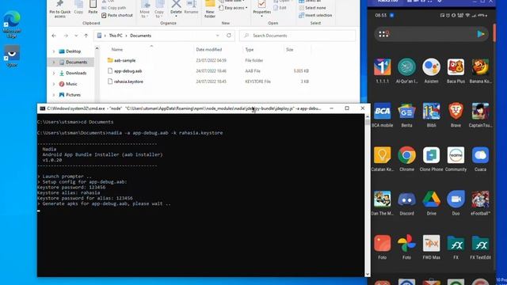Open Google Drive app
507x285 pixels.
(431, 199)
